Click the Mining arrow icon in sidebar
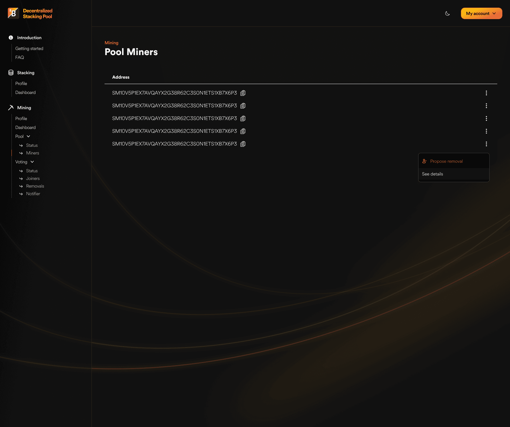510x427 pixels. coord(11,108)
